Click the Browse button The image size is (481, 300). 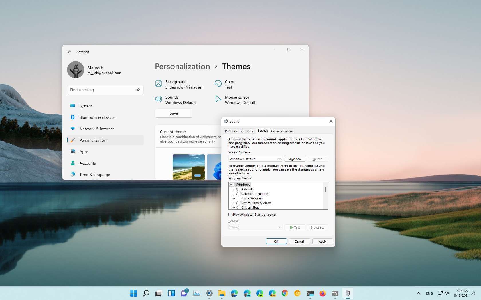(317, 227)
